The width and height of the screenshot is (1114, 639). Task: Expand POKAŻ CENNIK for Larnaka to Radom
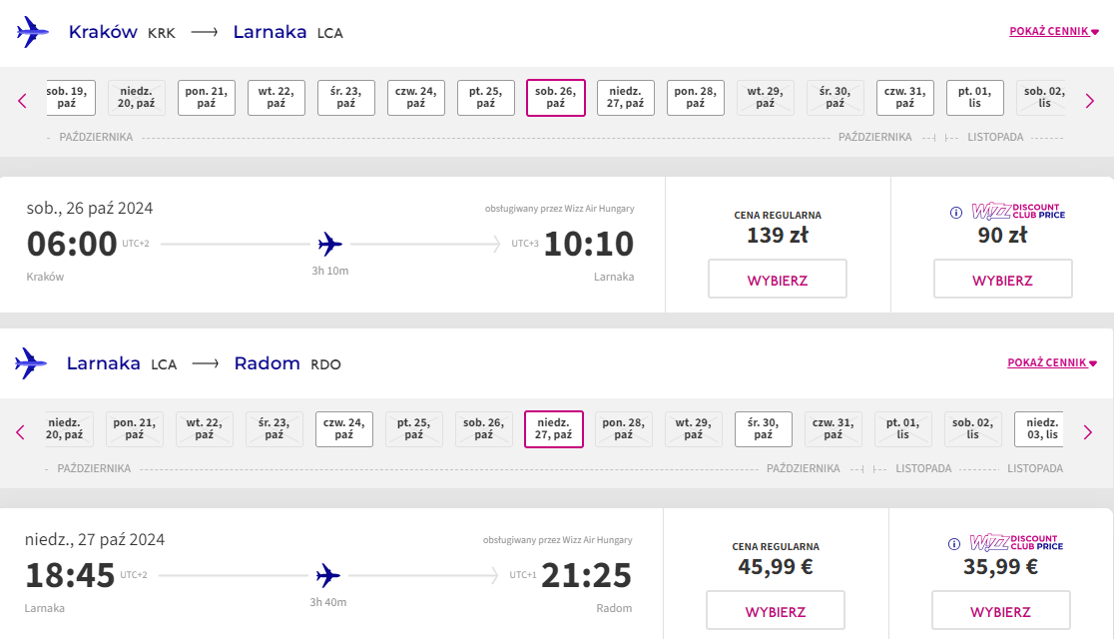(x=1051, y=362)
